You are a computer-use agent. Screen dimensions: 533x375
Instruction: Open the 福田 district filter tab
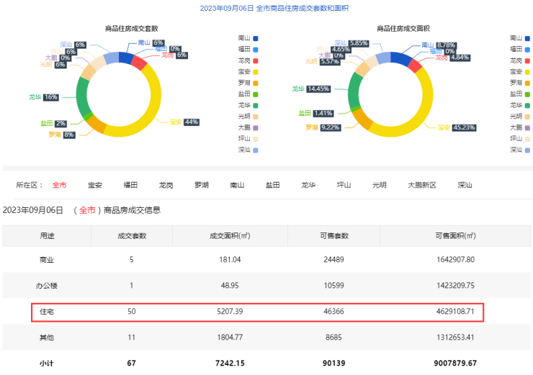tap(130, 185)
